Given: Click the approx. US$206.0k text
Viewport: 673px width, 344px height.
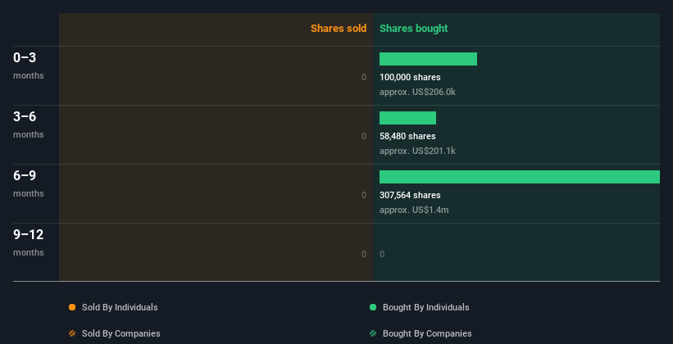Looking at the screenshot, I should click(417, 92).
